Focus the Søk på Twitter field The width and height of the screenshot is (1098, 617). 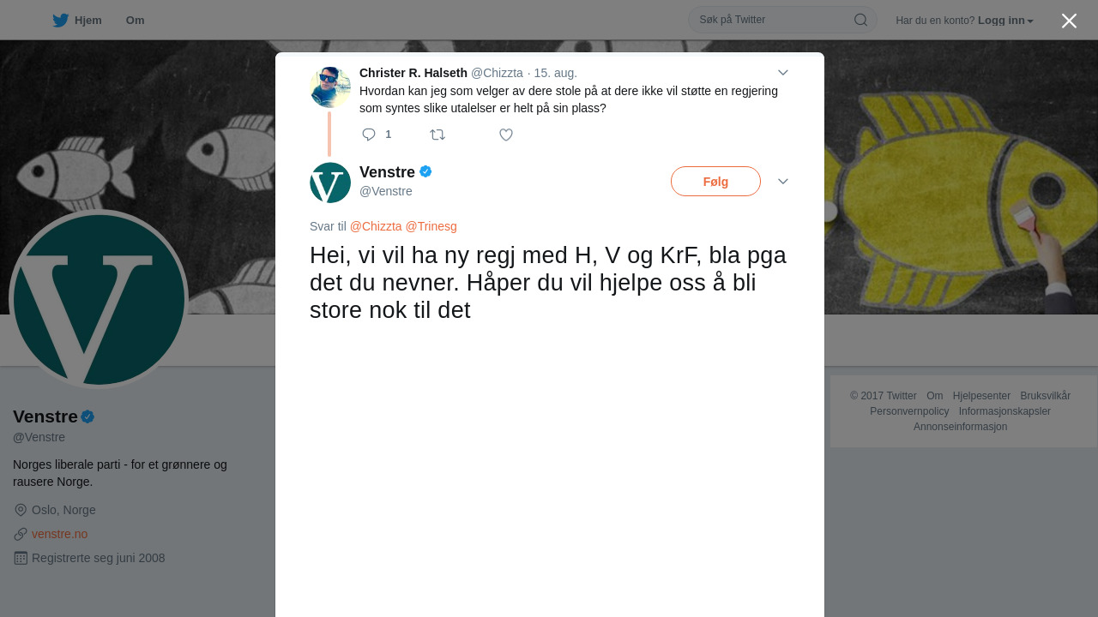point(772,20)
